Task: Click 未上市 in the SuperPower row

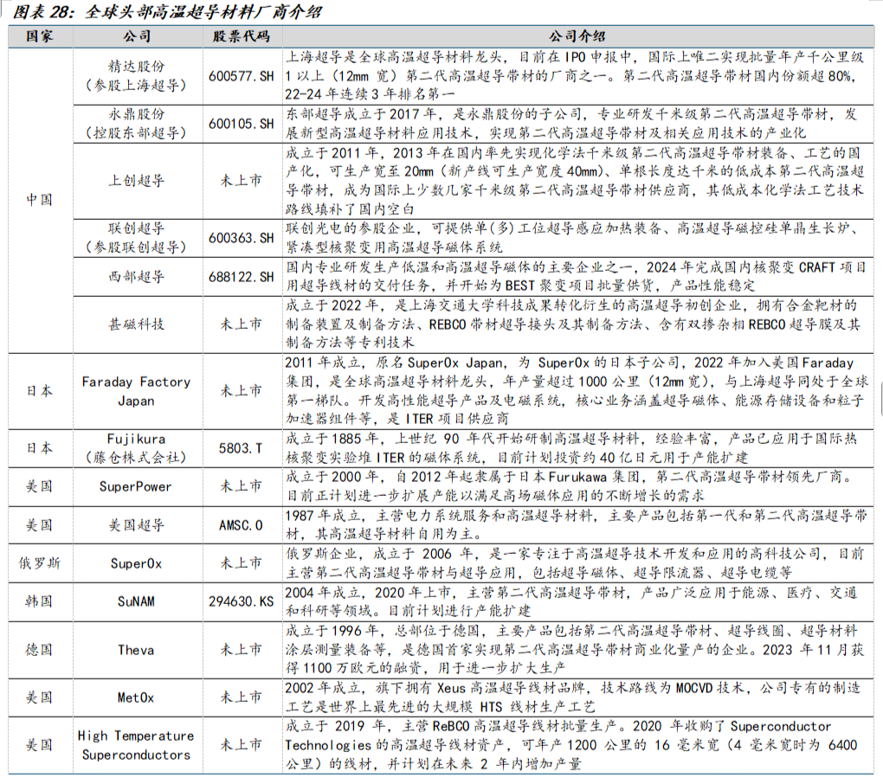Action: [x=242, y=486]
